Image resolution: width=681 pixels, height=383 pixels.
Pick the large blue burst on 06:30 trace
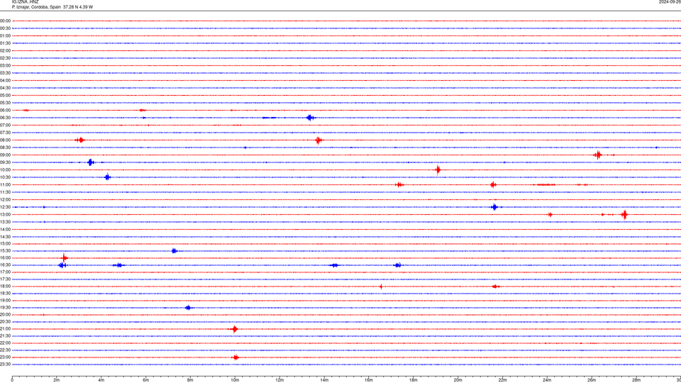(x=310, y=118)
